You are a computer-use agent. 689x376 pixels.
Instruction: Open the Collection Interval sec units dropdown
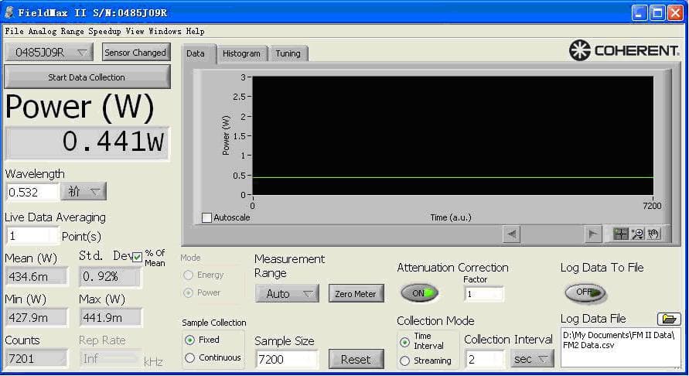(x=532, y=359)
